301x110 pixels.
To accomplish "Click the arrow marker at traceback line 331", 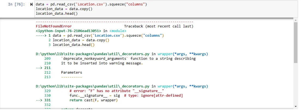I will pyautogui.click(x=40, y=100).
